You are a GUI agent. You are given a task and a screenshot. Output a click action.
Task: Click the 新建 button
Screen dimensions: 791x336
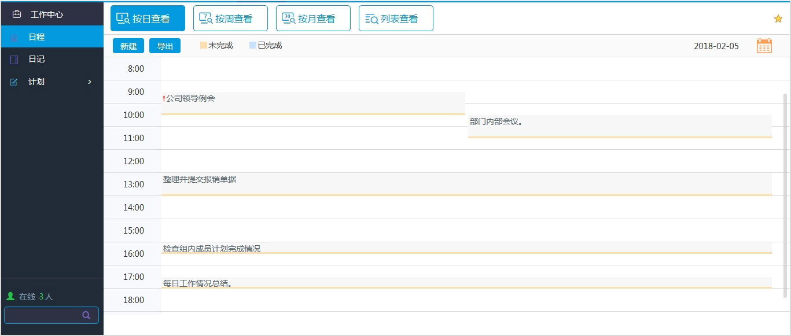pos(128,45)
